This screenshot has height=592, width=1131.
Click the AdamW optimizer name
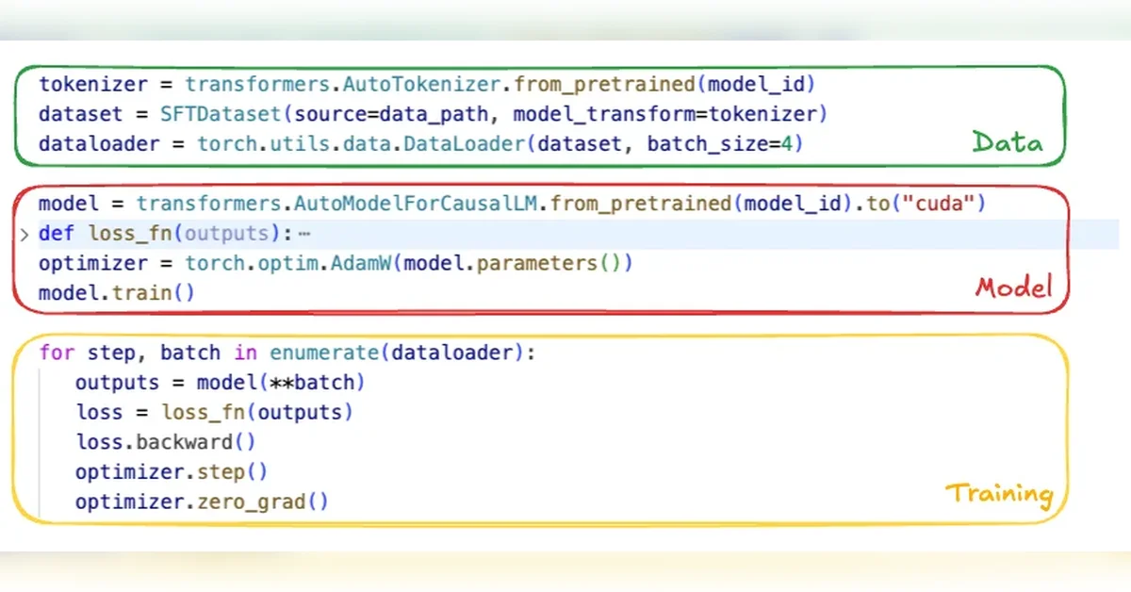point(360,263)
